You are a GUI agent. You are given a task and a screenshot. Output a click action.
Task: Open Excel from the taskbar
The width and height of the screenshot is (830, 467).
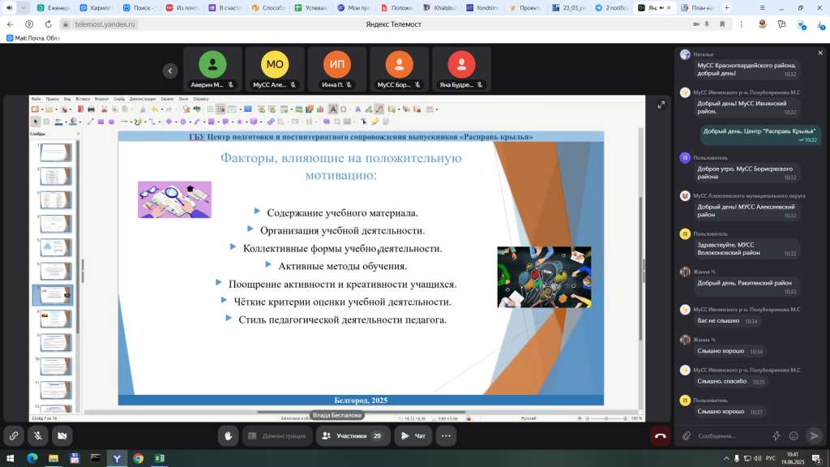(x=160, y=458)
